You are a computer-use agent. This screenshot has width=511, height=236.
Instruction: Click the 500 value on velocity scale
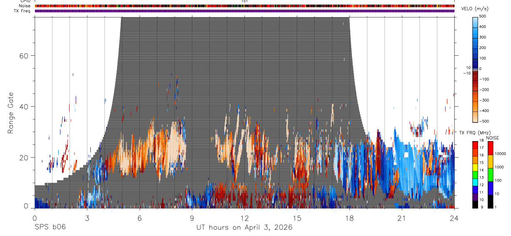click(483, 16)
